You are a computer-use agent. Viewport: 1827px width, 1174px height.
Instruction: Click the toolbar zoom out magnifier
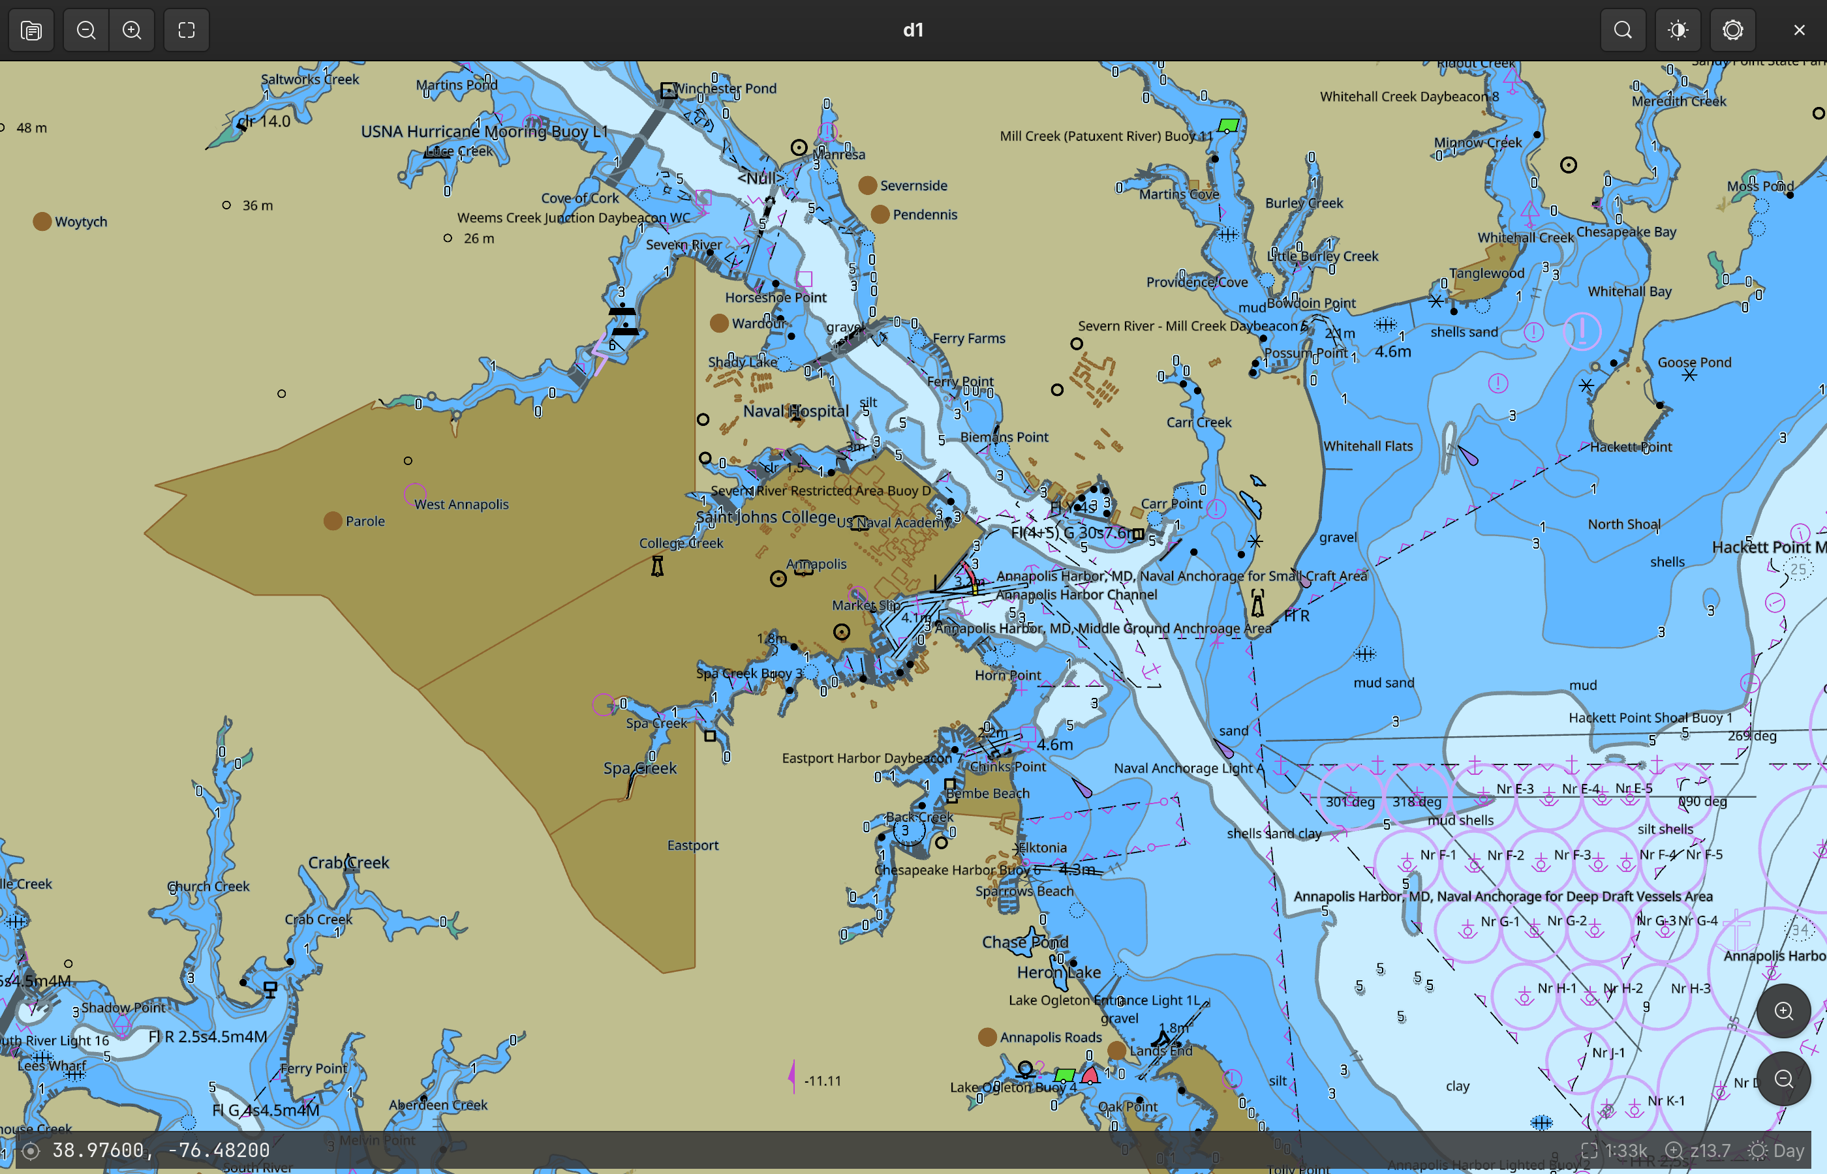[86, 31]
